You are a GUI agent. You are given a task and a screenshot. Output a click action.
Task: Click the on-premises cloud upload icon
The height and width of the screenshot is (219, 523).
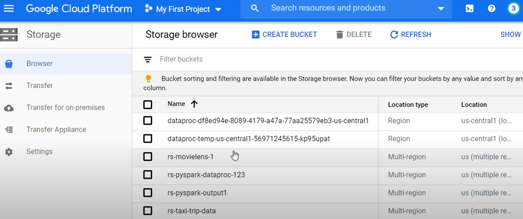click(9, 108)
